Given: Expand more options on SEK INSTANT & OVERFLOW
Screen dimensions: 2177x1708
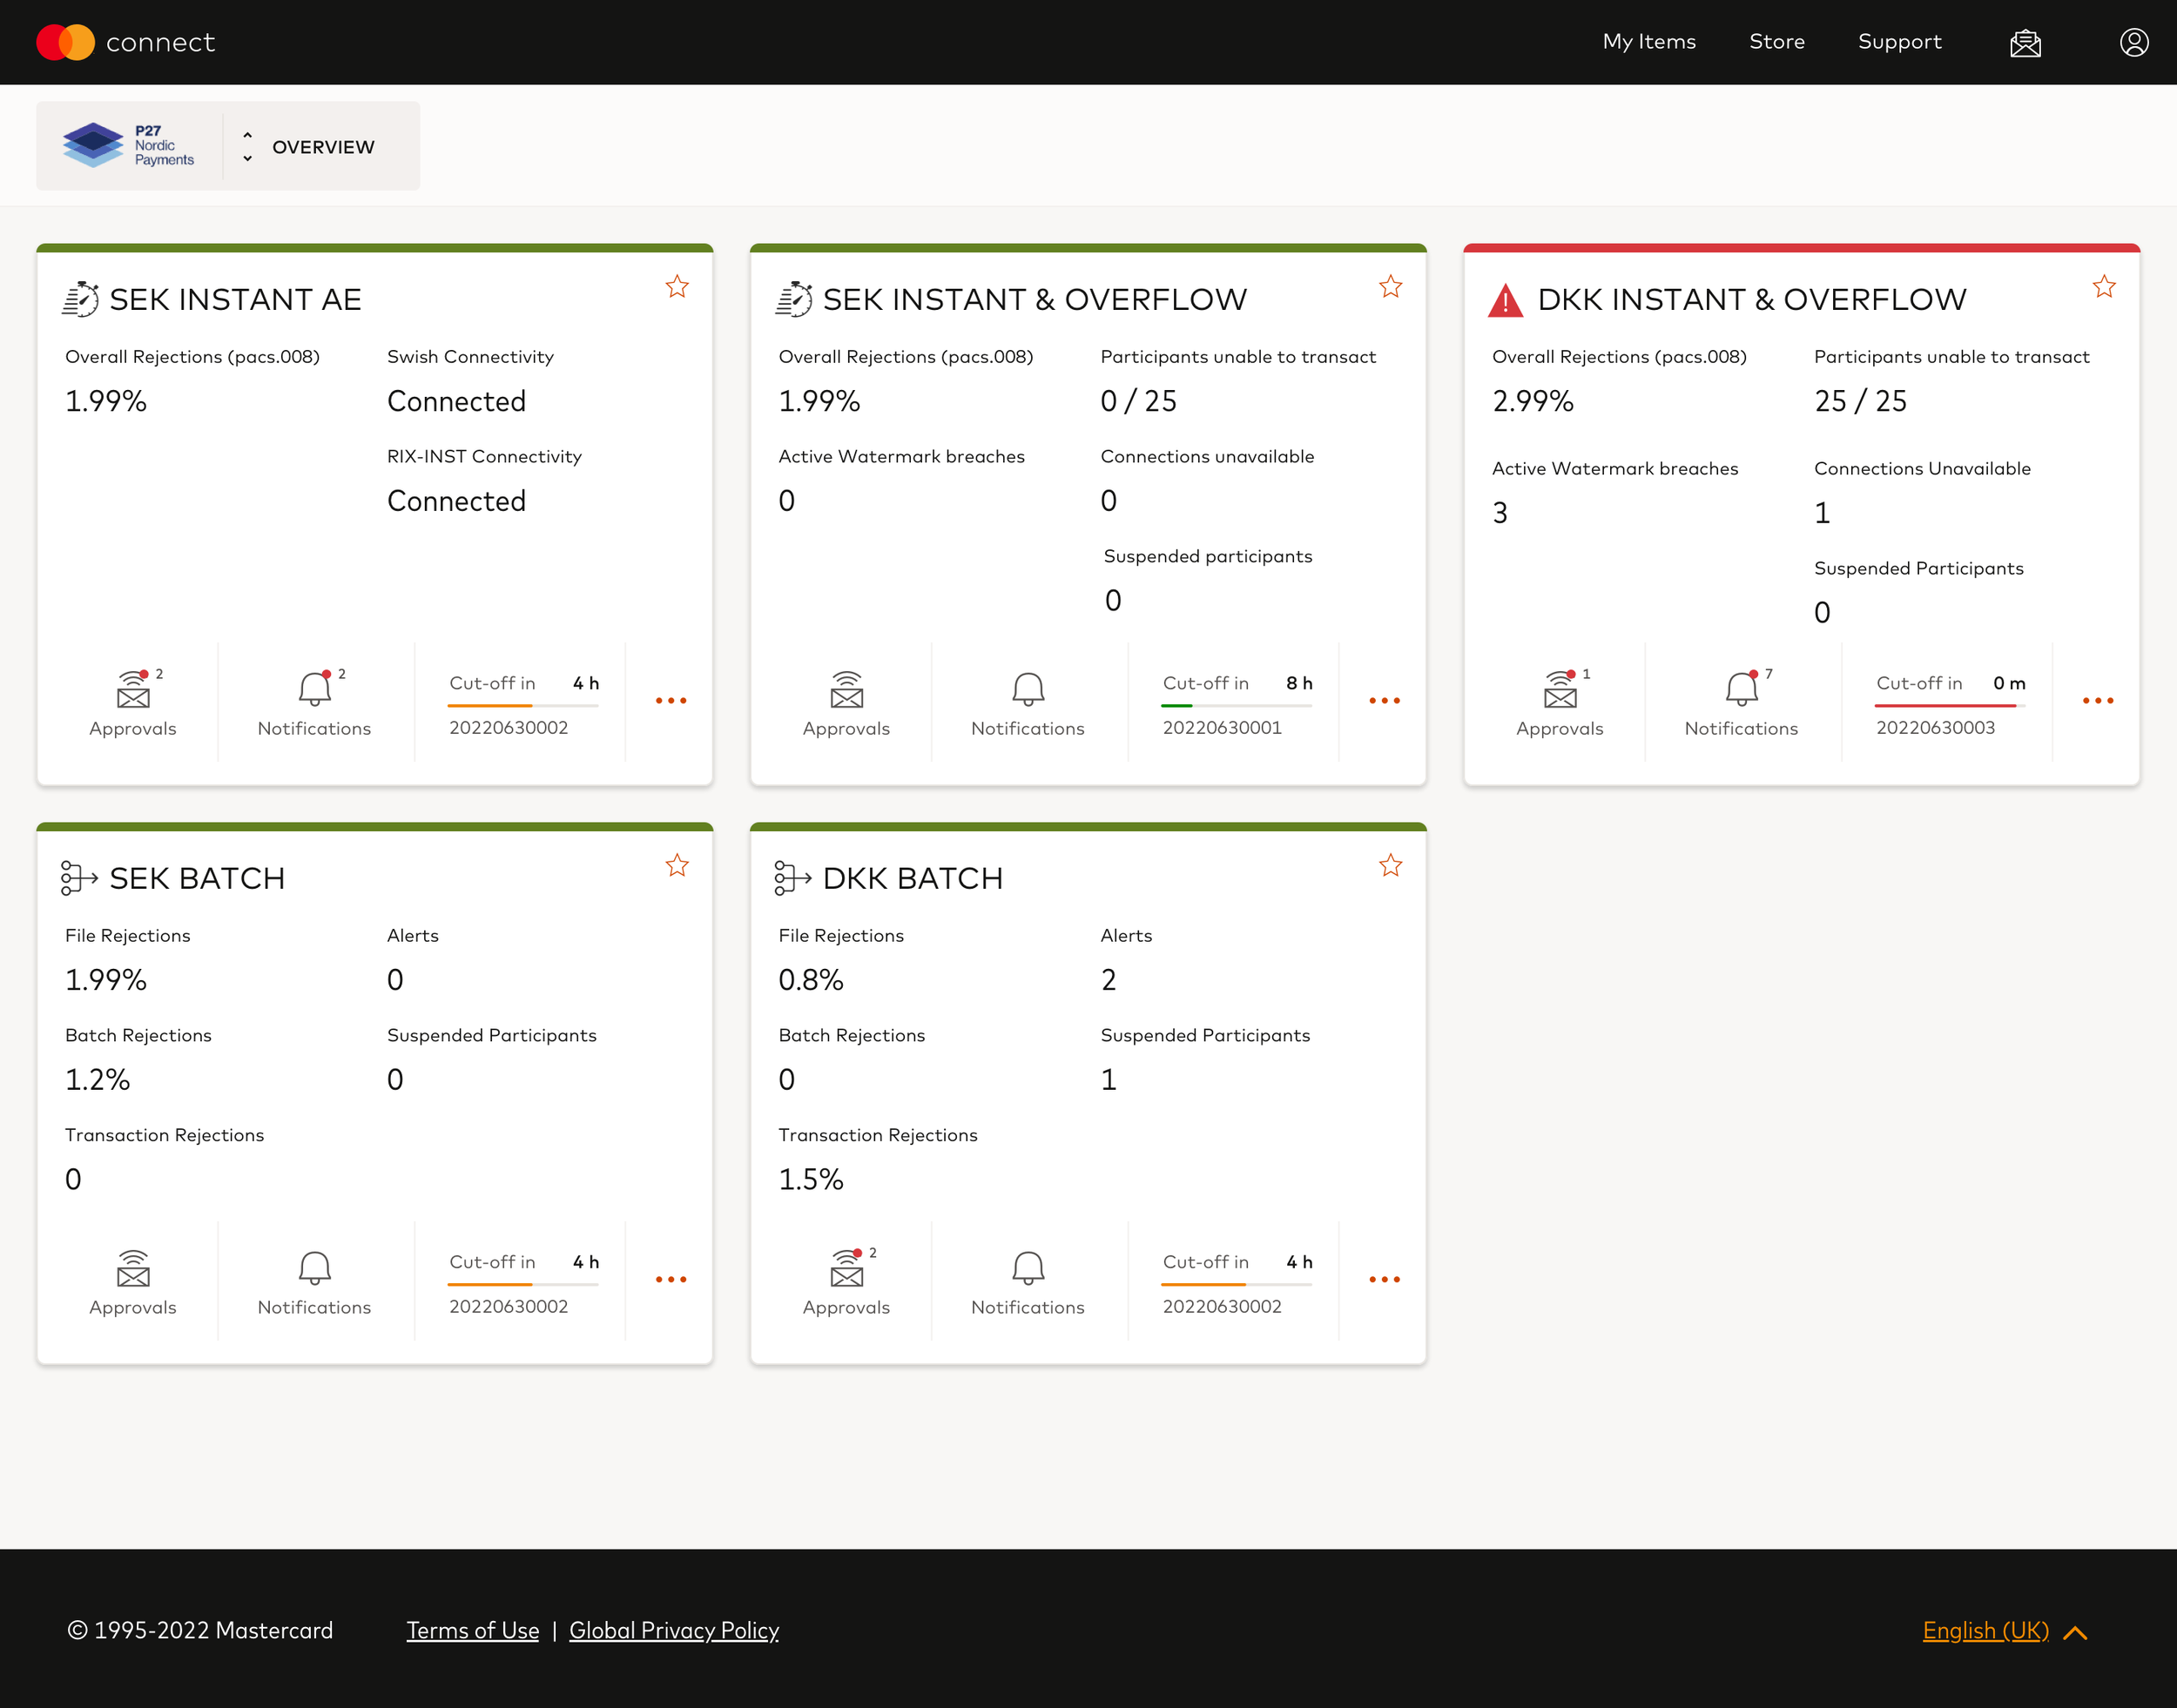Looking at the screenshot, I should 1385,701.
